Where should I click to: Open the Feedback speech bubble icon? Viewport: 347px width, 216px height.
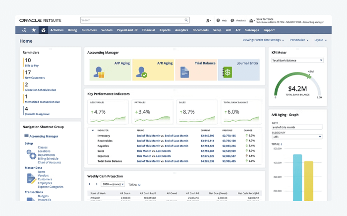[232, 20]
